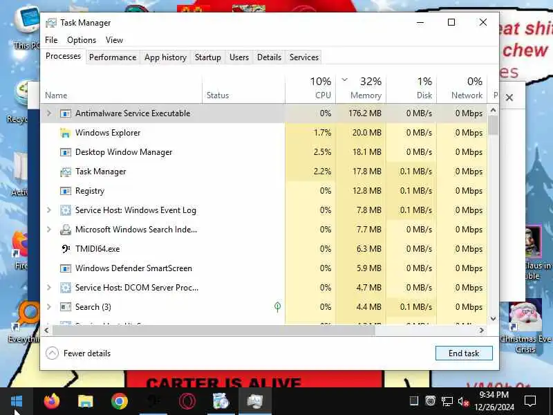
Task: Click the green leaf suspended status icon
Action: (x=278, y=307)
